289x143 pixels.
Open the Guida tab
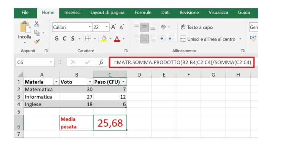pyautogui.click(x=244, y=13)
